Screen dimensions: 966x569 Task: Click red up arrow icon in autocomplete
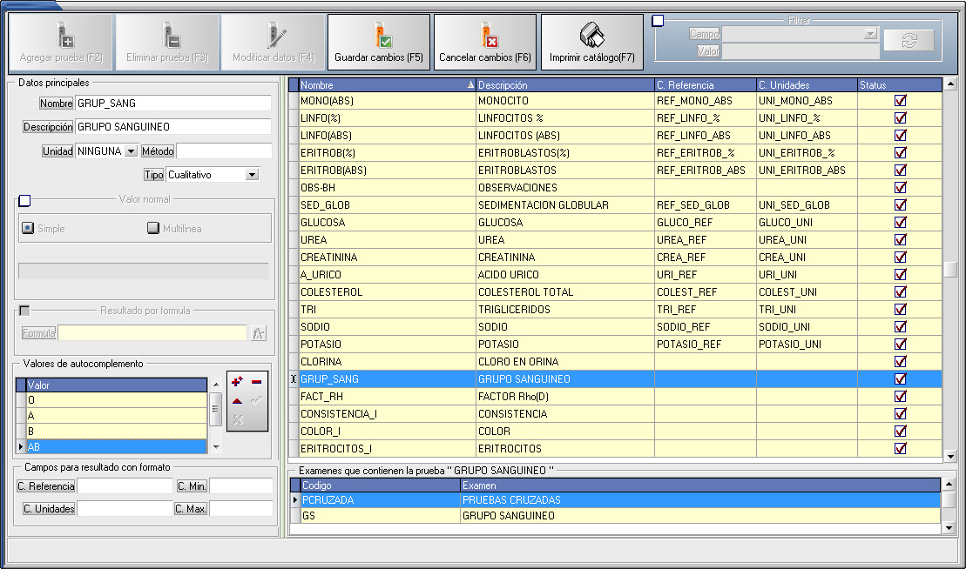(237, 401)
